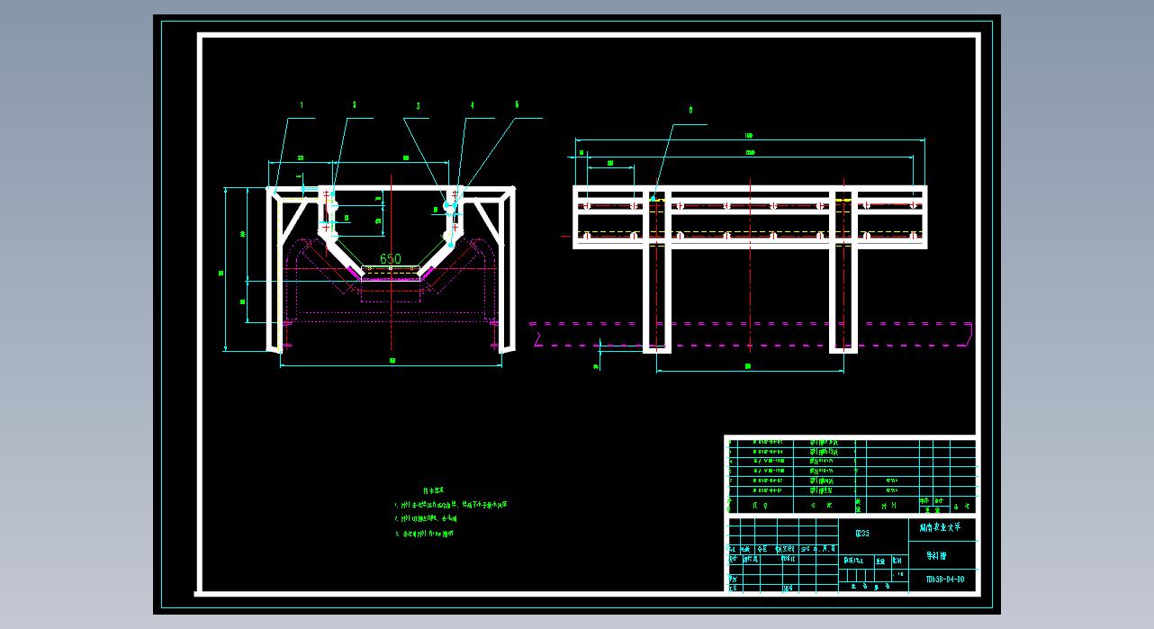Pick part callout number 3 label
1154x629 pixels.
[x=418, y=106]
